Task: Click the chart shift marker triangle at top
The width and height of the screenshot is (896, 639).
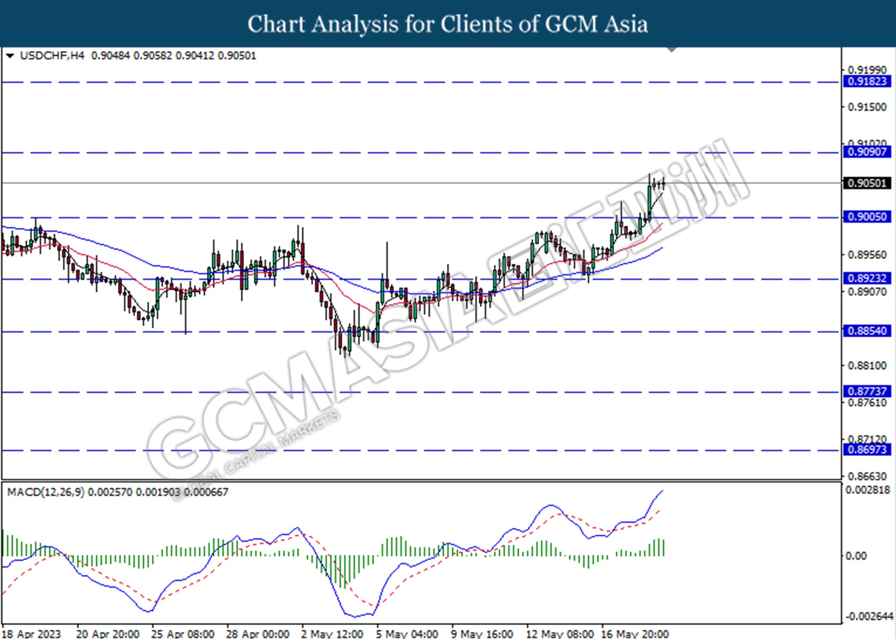Action: (672, 49)
